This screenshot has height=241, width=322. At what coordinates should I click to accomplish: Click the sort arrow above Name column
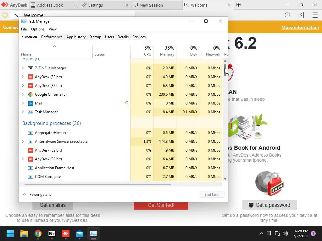(54, 46)
